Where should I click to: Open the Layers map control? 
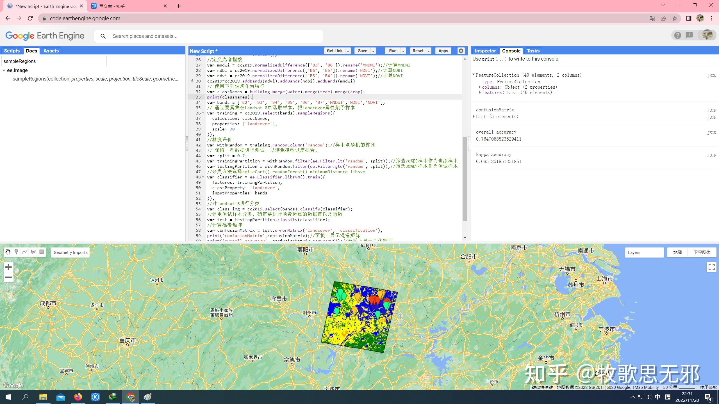click(x=644, y=252)
